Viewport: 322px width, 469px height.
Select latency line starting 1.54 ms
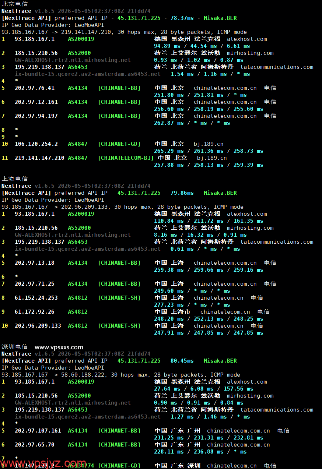tap(210, 74)
